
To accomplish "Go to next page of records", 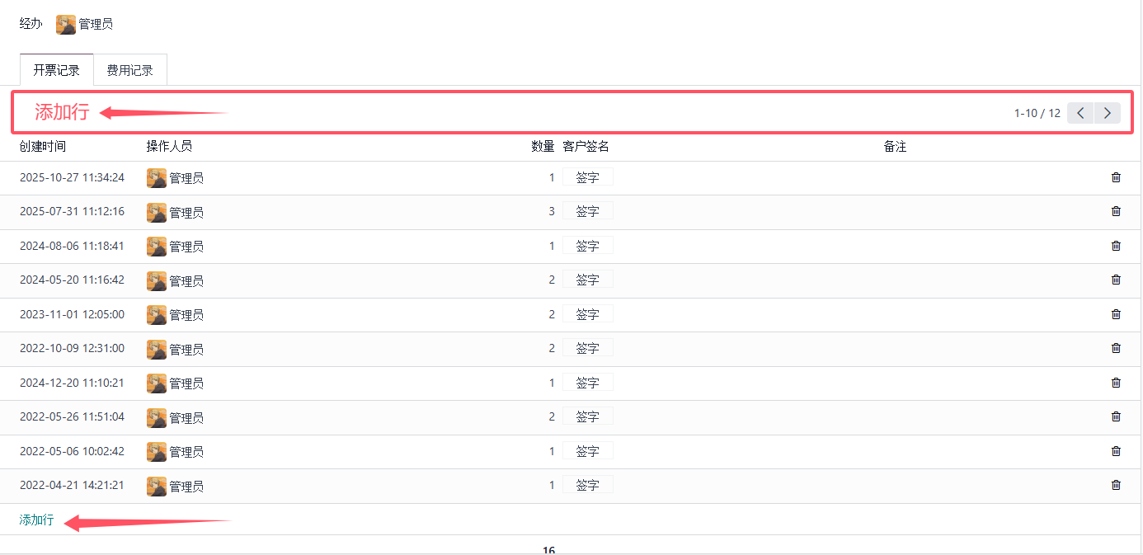I will [1108, 113].
